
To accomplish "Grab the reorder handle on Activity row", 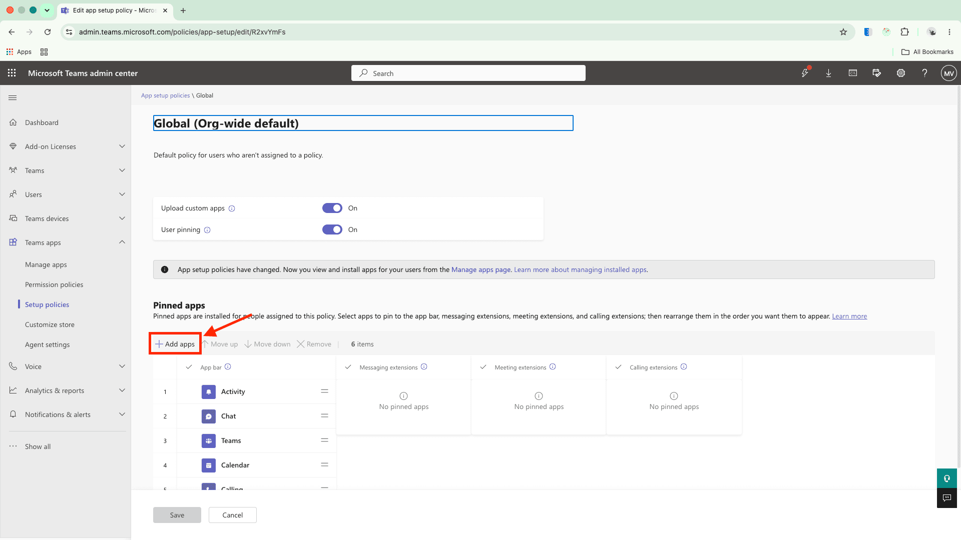I will point(325,391).
